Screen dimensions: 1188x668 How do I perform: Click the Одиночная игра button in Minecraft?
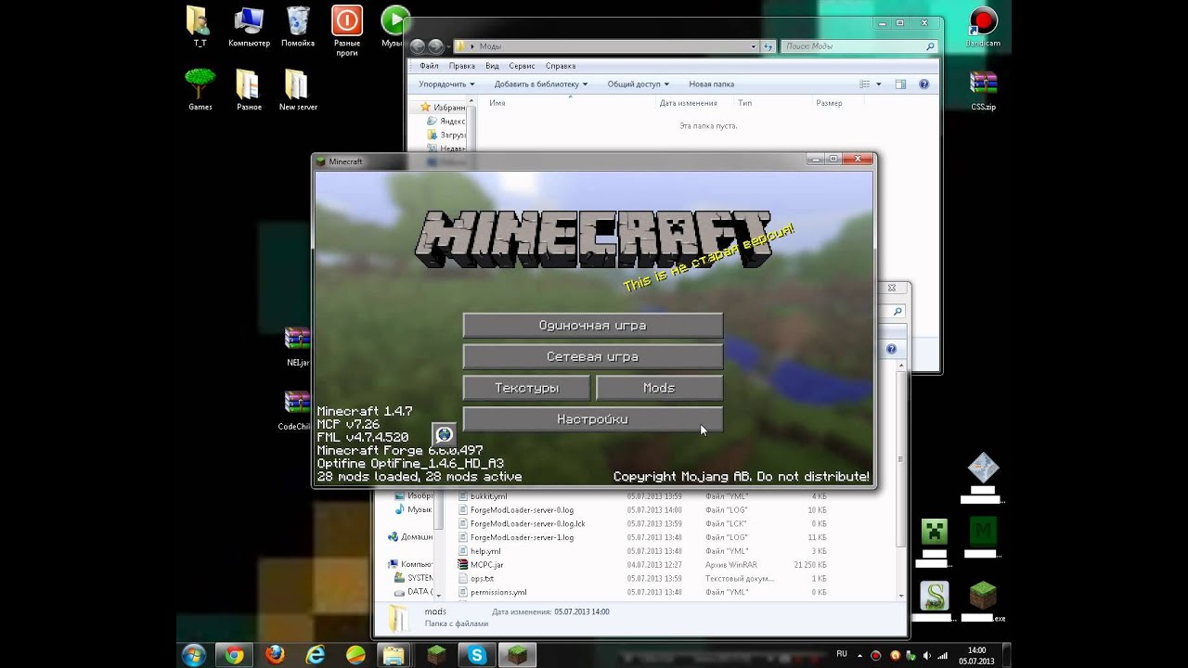point(592,326)
